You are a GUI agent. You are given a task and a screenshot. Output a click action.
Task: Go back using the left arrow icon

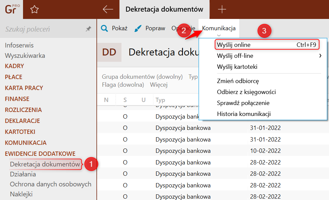(108, 9)
